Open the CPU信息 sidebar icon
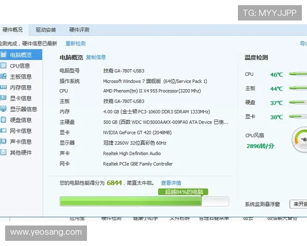 [4, 65]
